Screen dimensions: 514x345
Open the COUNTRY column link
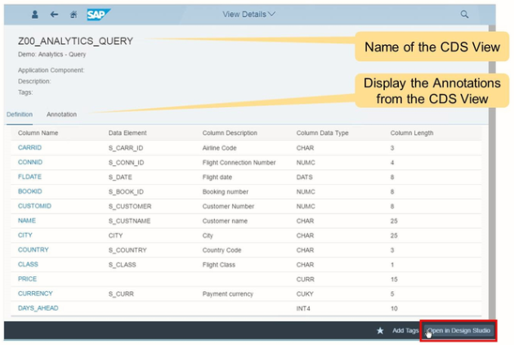pos(33,250)
